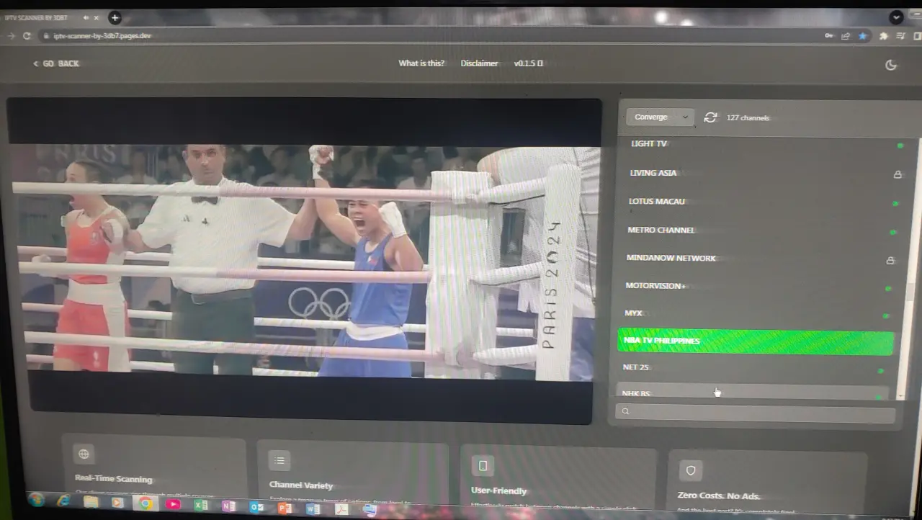Open the Disclaimer link
This screenshot has width=922, height=520.
(x=479, y=63)
